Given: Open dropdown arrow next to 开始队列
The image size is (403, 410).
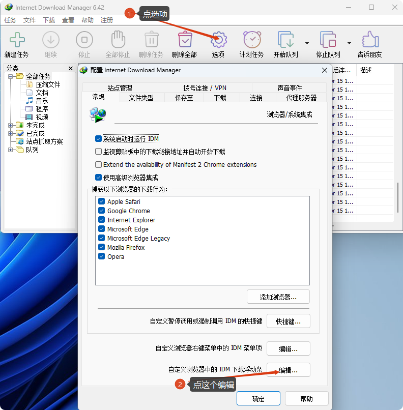Looking at the screenshot, I should point(307,43).
